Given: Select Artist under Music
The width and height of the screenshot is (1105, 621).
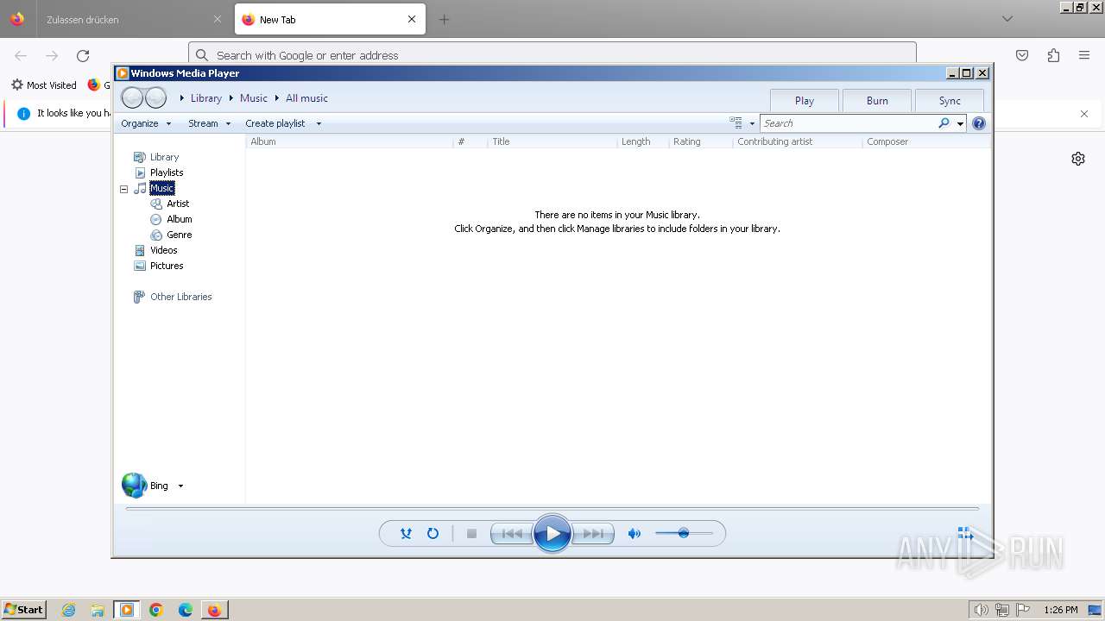Looking at the screenshot, I should click(x=178, y=204).
